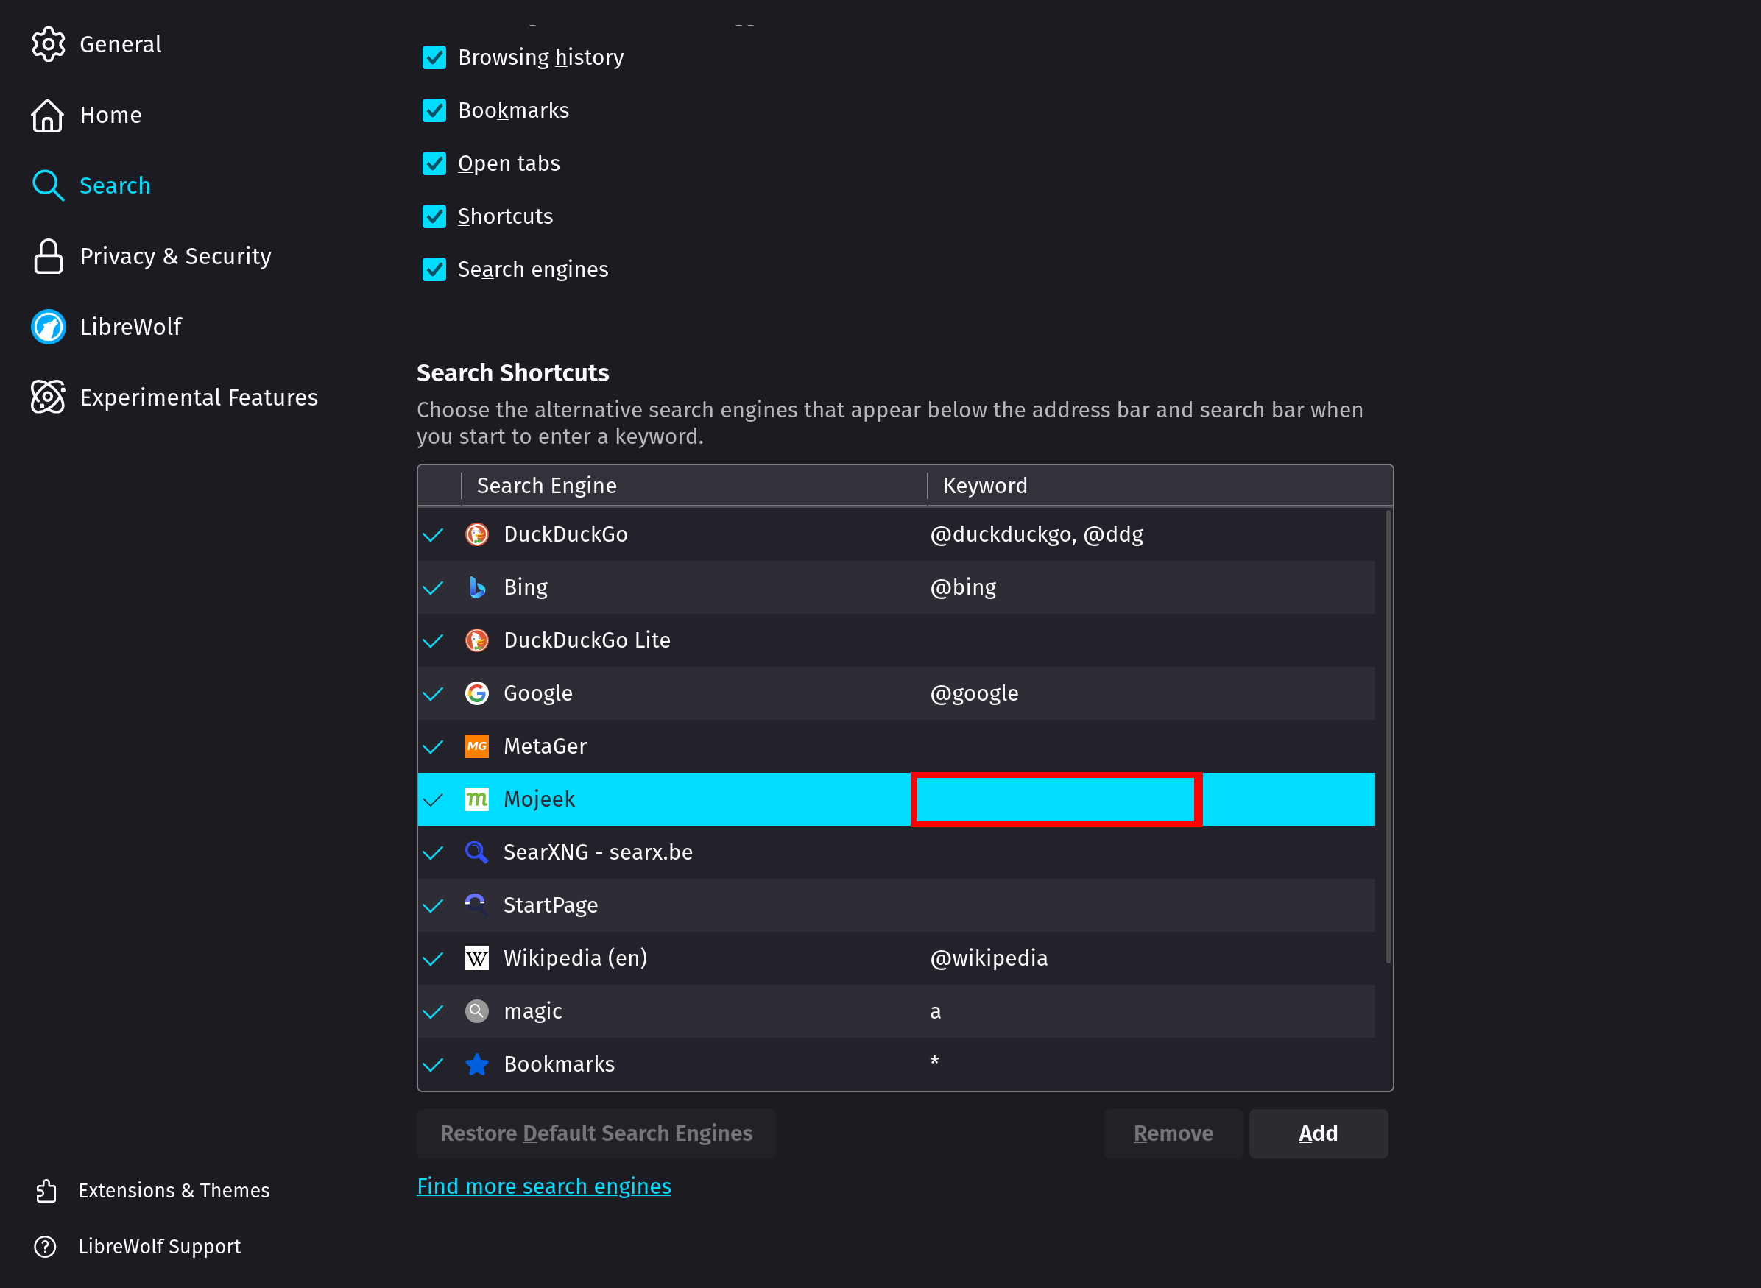Toggle the Mojeek row checkmark
This screenshot has height=1288, width=1761.
433,800
